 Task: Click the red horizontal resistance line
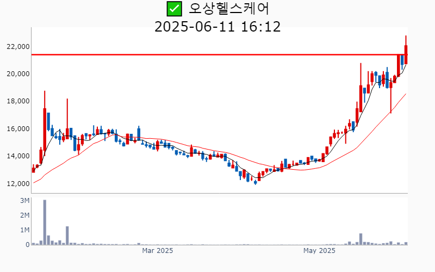coord(219,55)
